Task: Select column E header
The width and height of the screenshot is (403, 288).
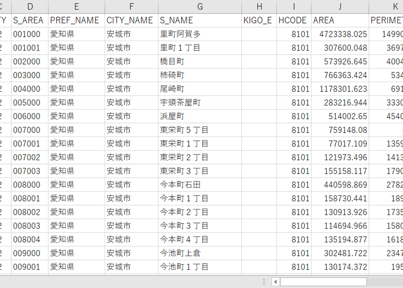Action: tap(76, 7)
